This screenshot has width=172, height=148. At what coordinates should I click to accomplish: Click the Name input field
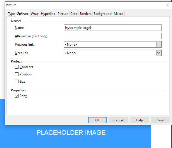coord(113,28)
